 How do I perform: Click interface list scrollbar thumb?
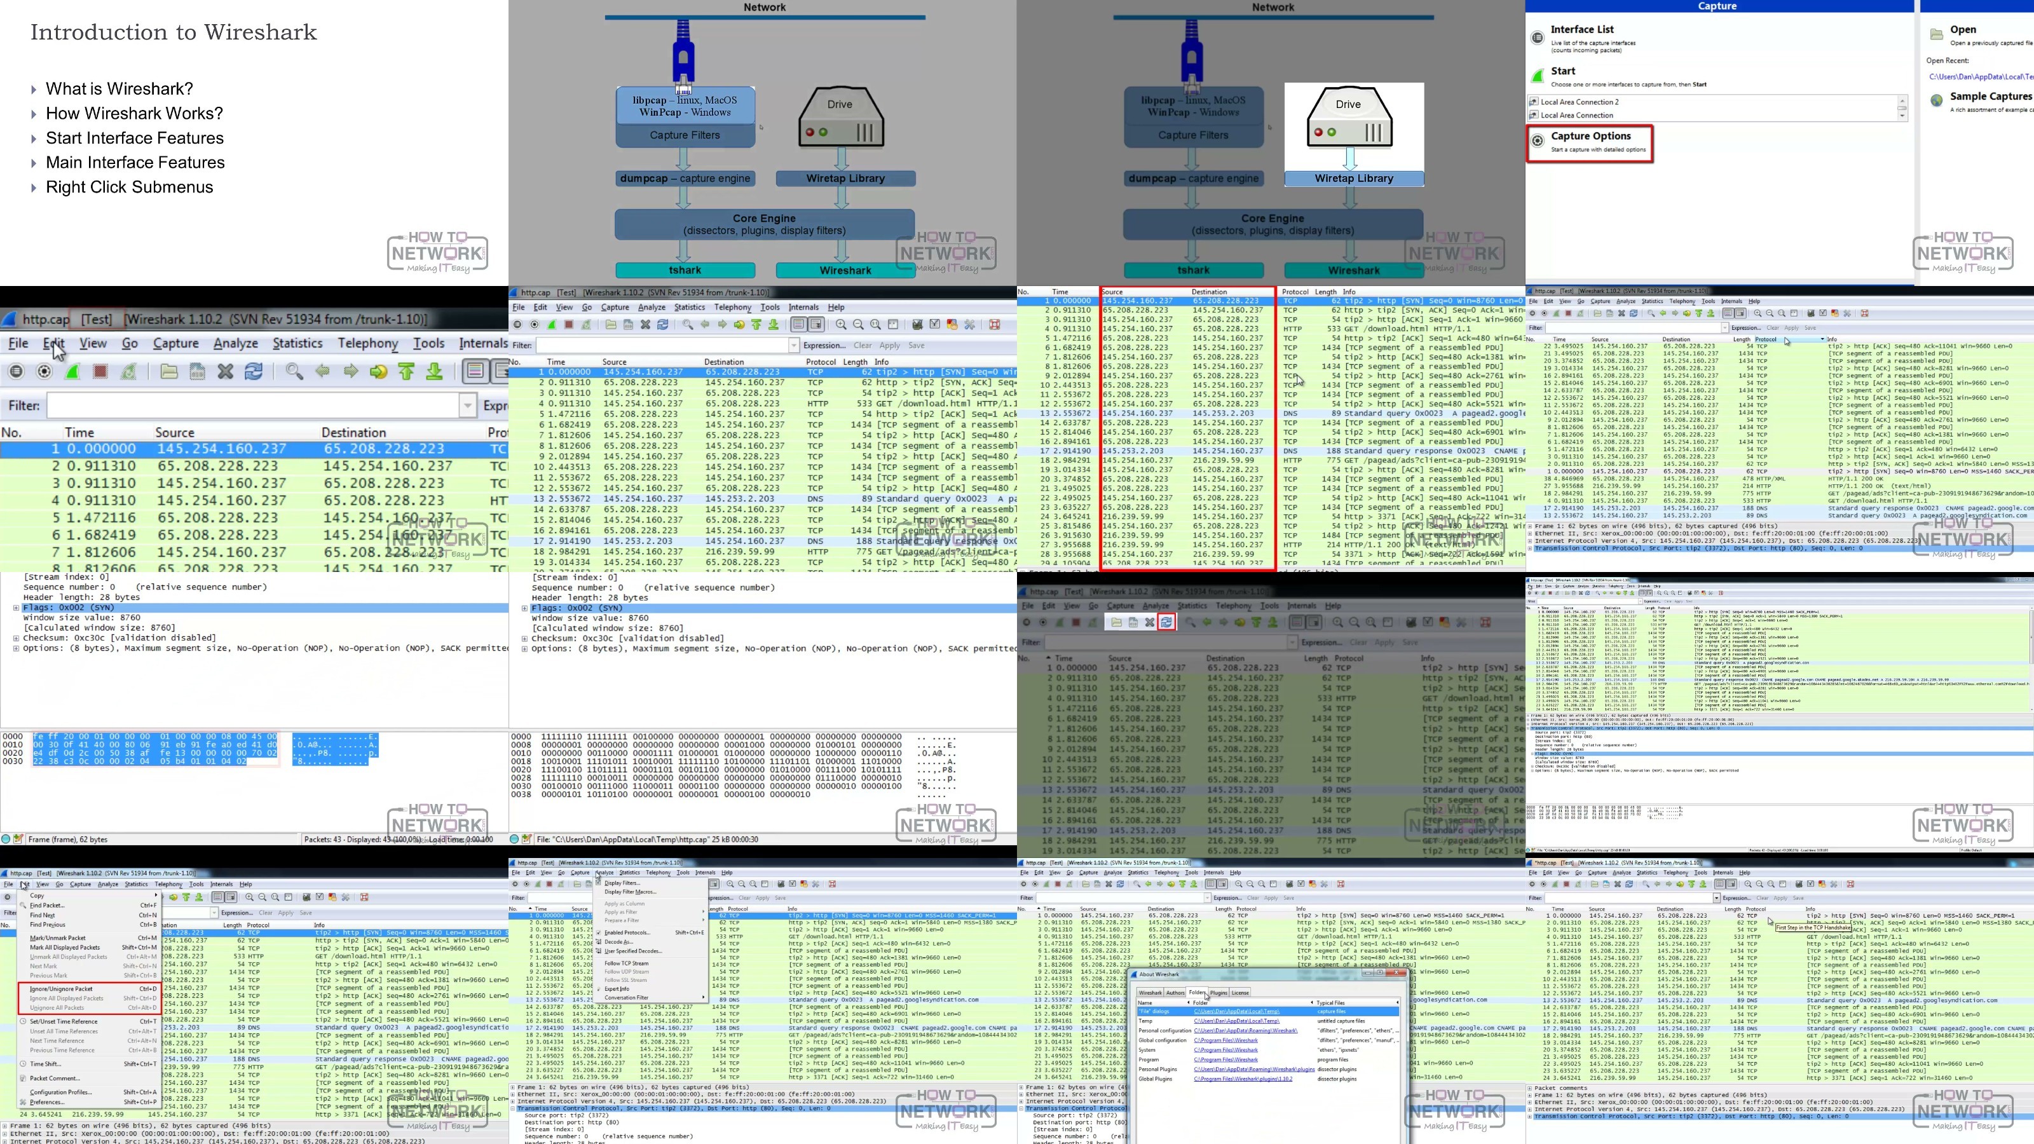point(1902,107)
